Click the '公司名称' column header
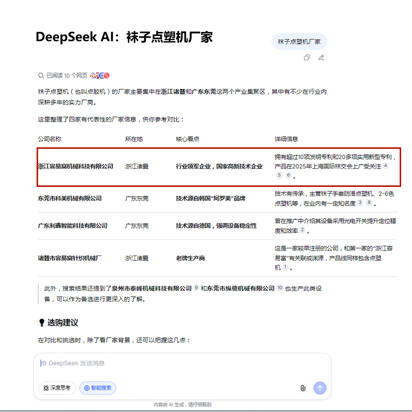Image resolution: width=412 pixels, height=412 pixels. coord(49,139)
